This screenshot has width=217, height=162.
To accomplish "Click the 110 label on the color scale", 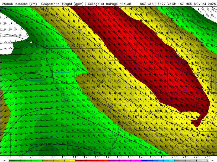I will [75, 157].
